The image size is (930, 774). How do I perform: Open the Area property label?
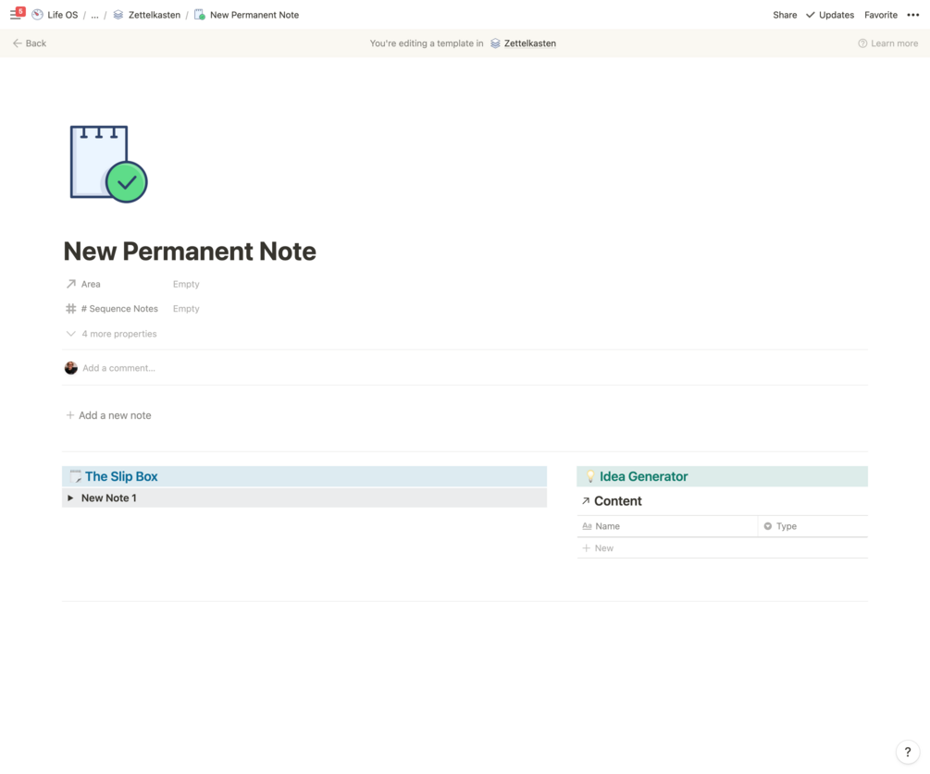pyautogui.click(x=91, y=284)
